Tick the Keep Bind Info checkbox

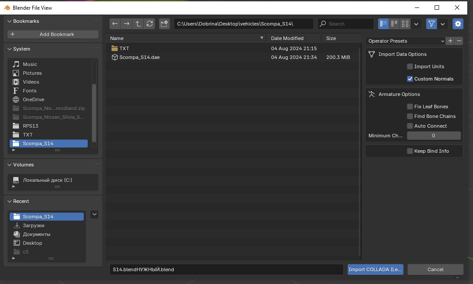[x=410, y=151]
